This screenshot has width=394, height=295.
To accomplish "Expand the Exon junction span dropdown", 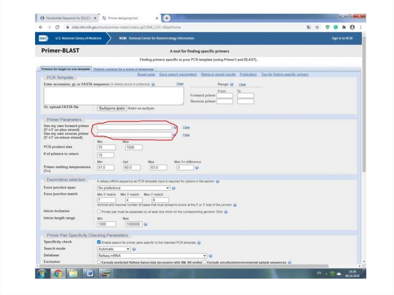I will [x=134, y=188].
